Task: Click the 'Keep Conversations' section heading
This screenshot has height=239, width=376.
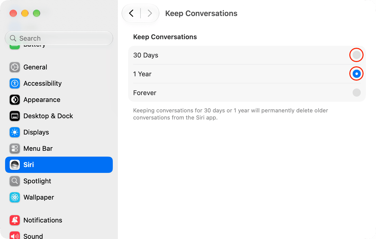Action: [165, 37]
